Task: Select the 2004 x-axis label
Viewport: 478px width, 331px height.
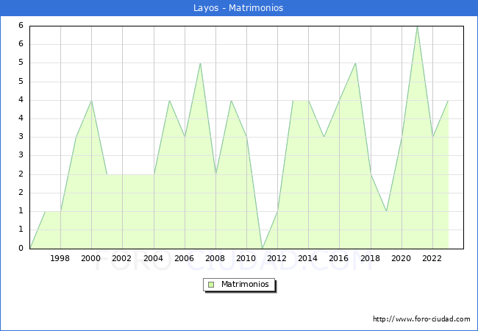Action: 153,258
